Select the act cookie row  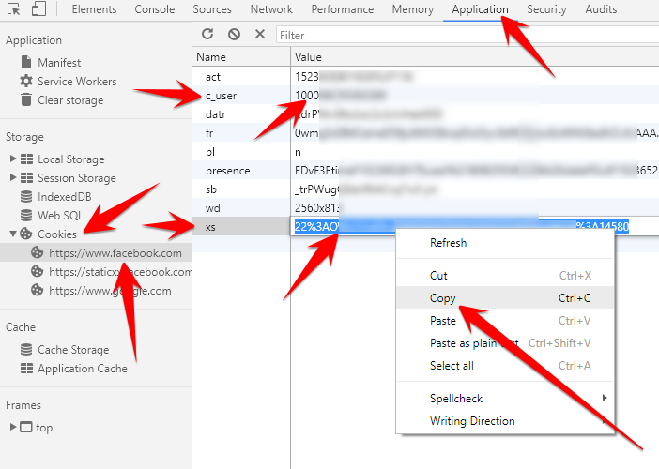(x=426, y=76)
